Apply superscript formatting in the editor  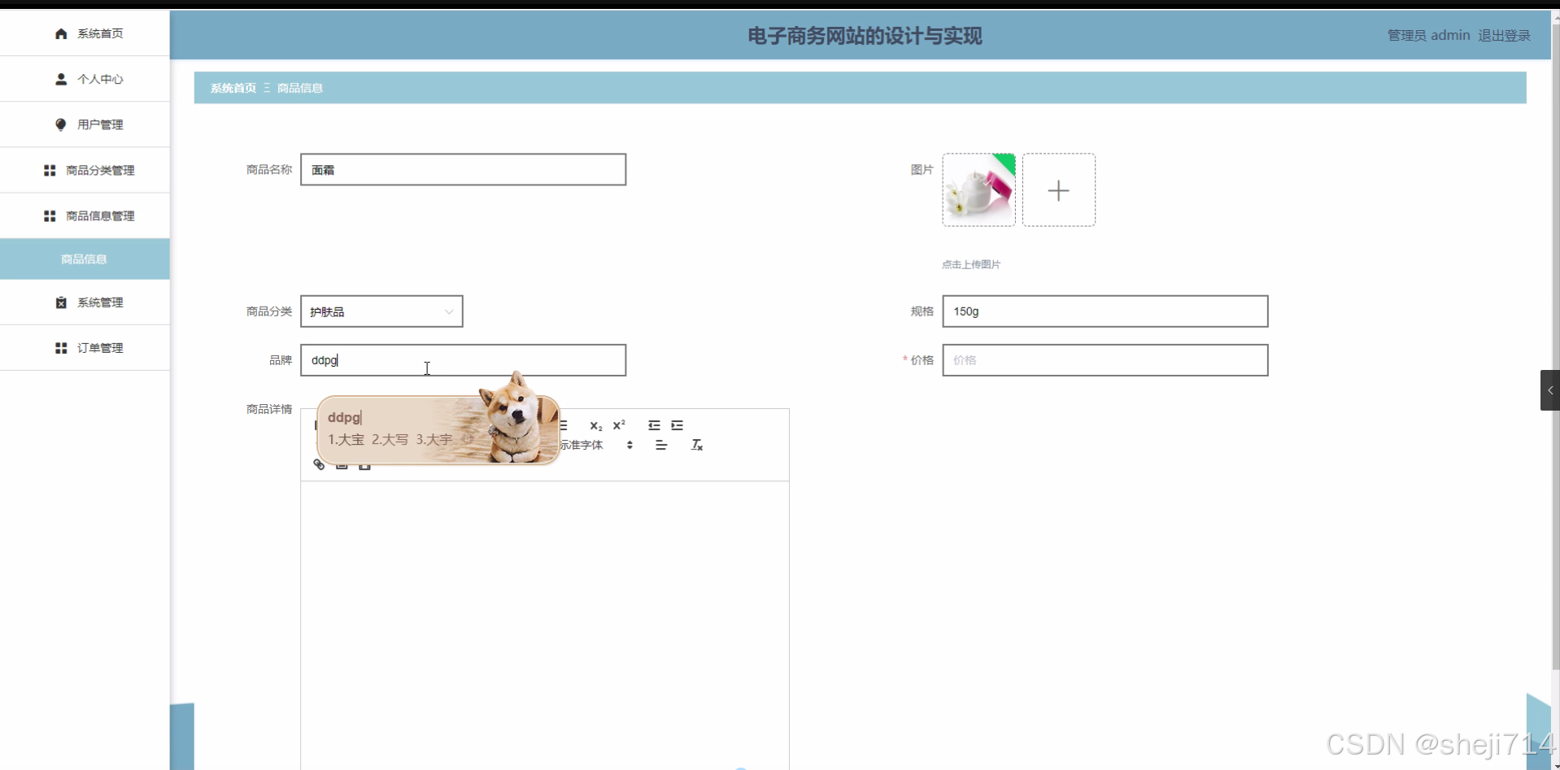click(620, 424)
